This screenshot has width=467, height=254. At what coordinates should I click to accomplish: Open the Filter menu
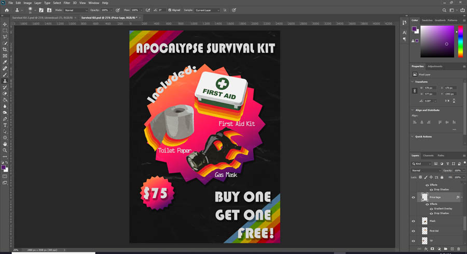point(67,3)
